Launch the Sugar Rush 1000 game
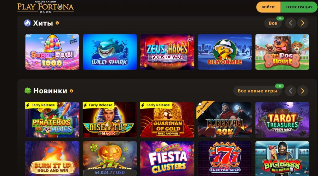 tap(52, 52)
